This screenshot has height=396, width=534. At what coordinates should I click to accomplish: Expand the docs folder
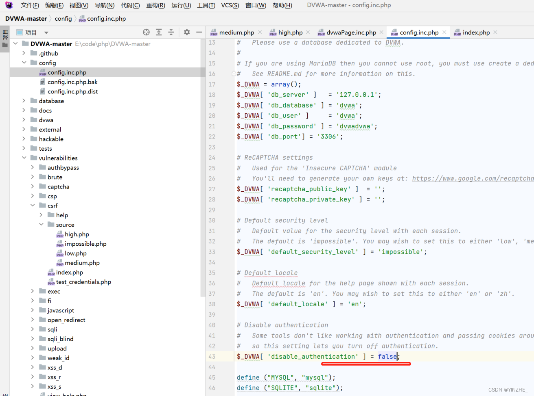point(24,110)
